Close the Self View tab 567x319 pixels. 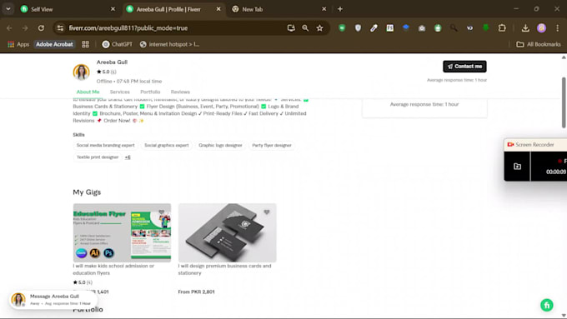click(113, 9)
